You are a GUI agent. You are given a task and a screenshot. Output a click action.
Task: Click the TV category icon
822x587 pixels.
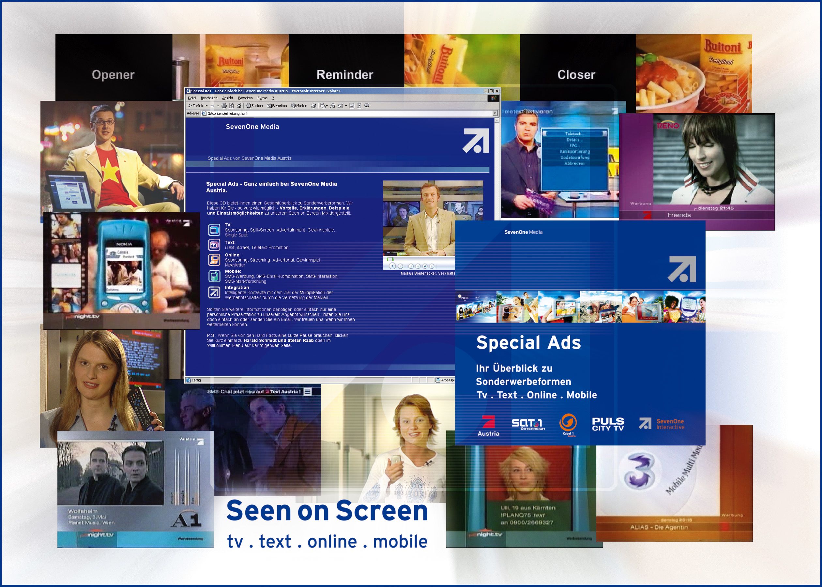click(214, 230)
